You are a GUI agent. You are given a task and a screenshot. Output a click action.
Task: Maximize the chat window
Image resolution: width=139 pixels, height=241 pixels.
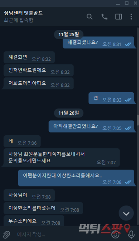(x=127, y=3)
